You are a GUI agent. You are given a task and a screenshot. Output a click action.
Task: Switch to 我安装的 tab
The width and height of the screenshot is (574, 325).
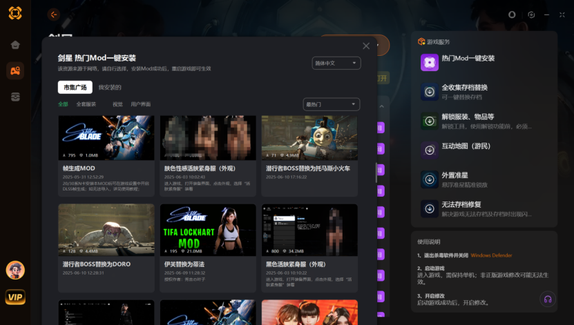point(109,88)
